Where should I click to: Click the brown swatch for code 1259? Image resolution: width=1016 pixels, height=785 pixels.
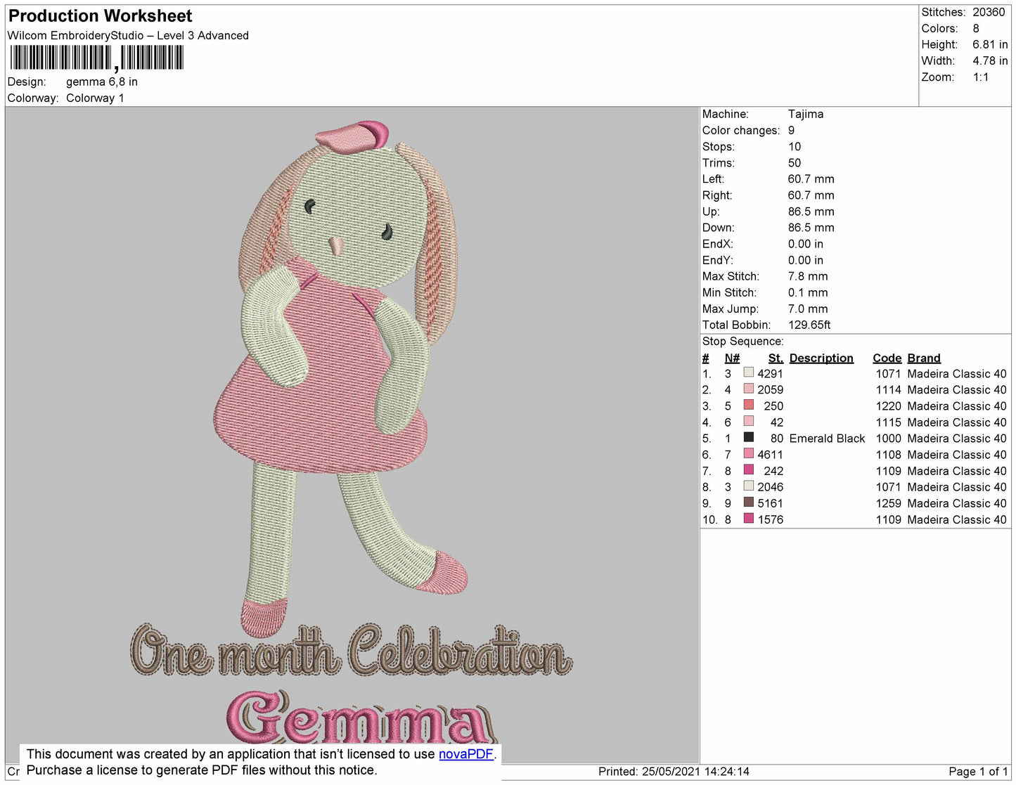[749, 502]
